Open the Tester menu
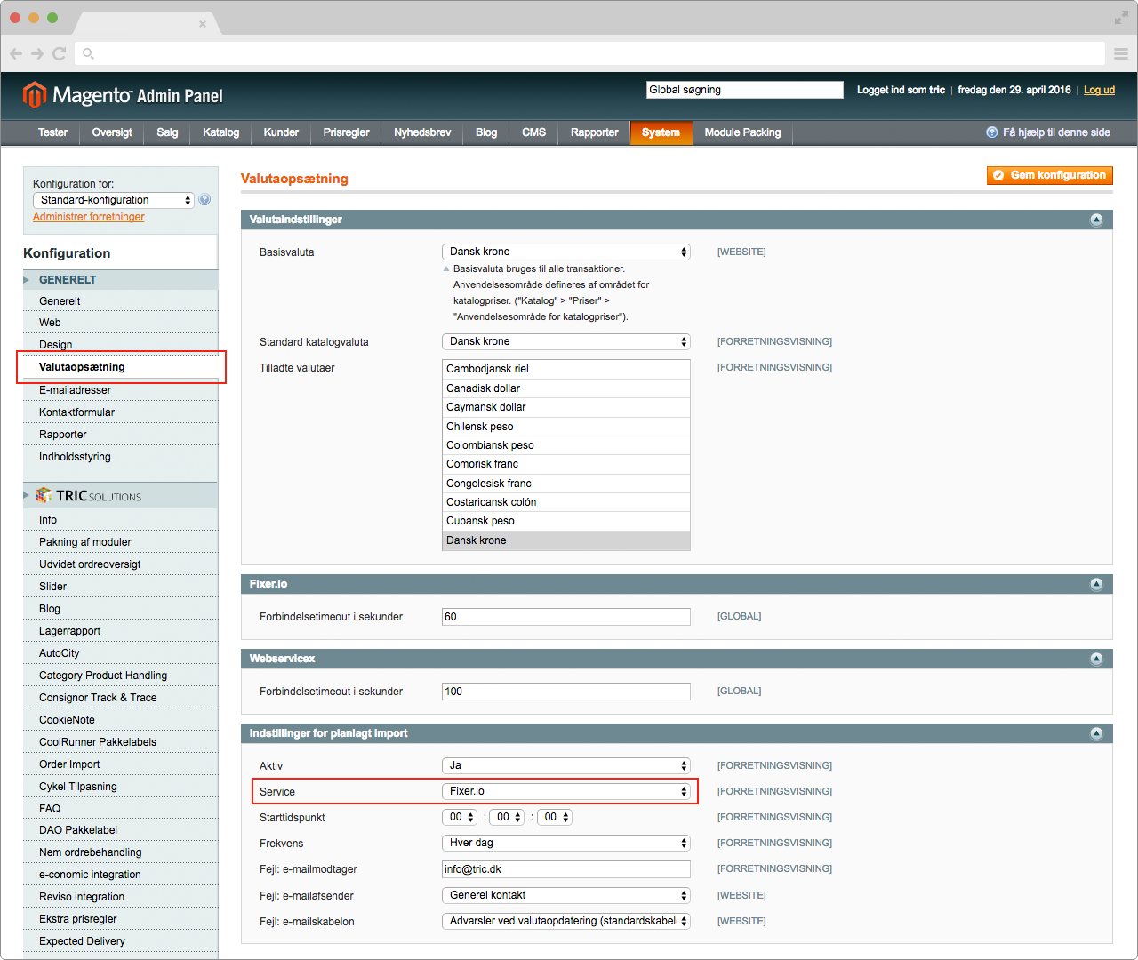The height and width of the screenshot is (960, 1138). [x=52, y=132]
